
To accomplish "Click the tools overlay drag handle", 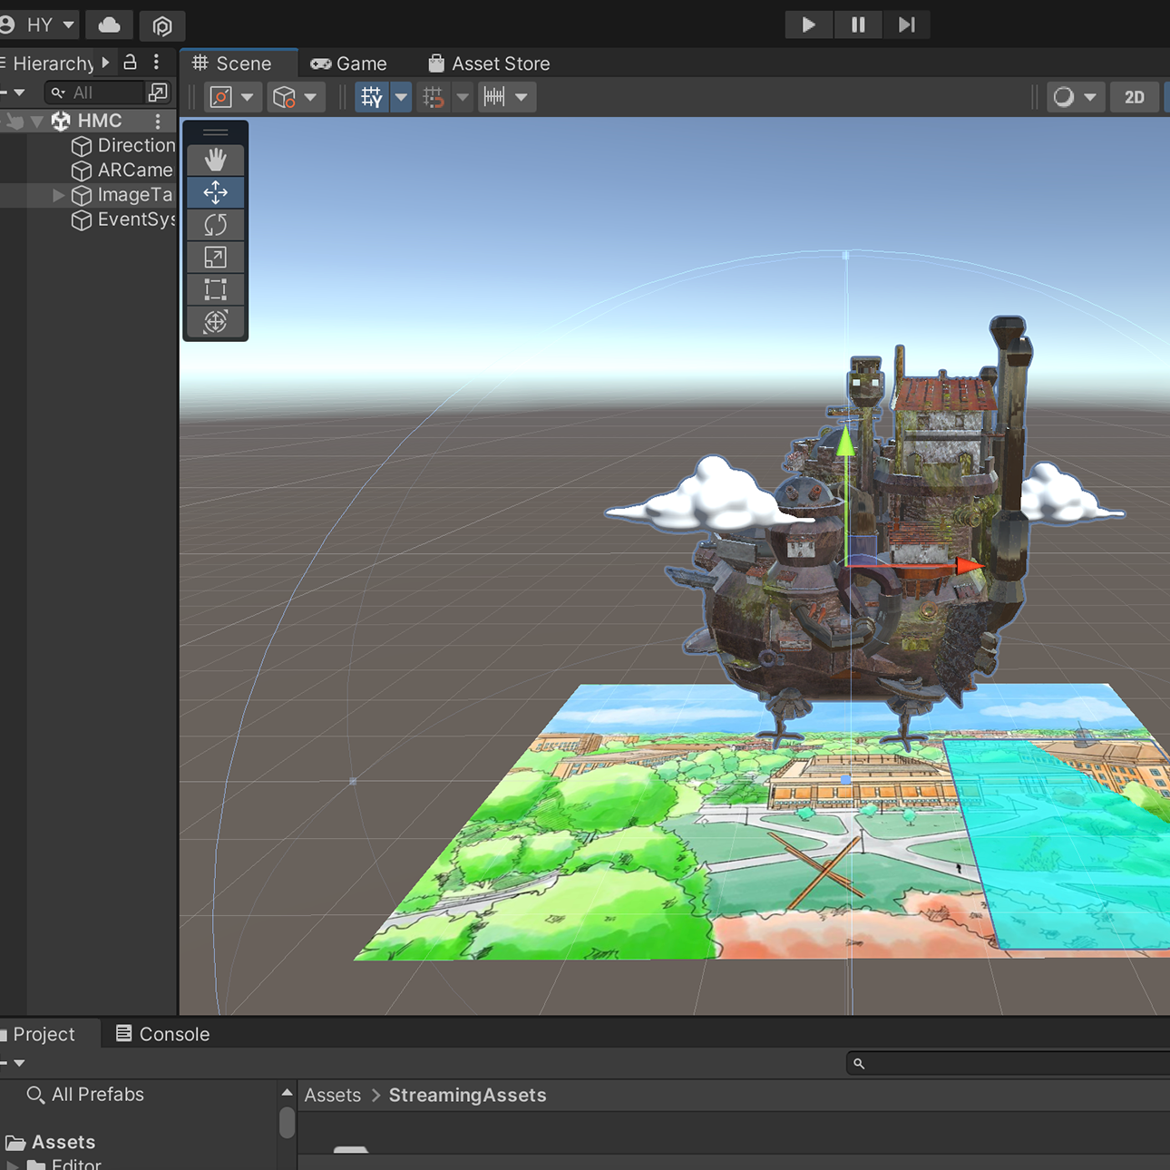I will pyautogui.click(x=215, y=132).
